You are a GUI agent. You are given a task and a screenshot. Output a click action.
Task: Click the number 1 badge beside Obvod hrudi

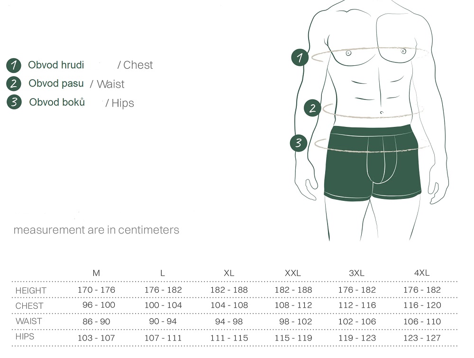click(14, 65)
